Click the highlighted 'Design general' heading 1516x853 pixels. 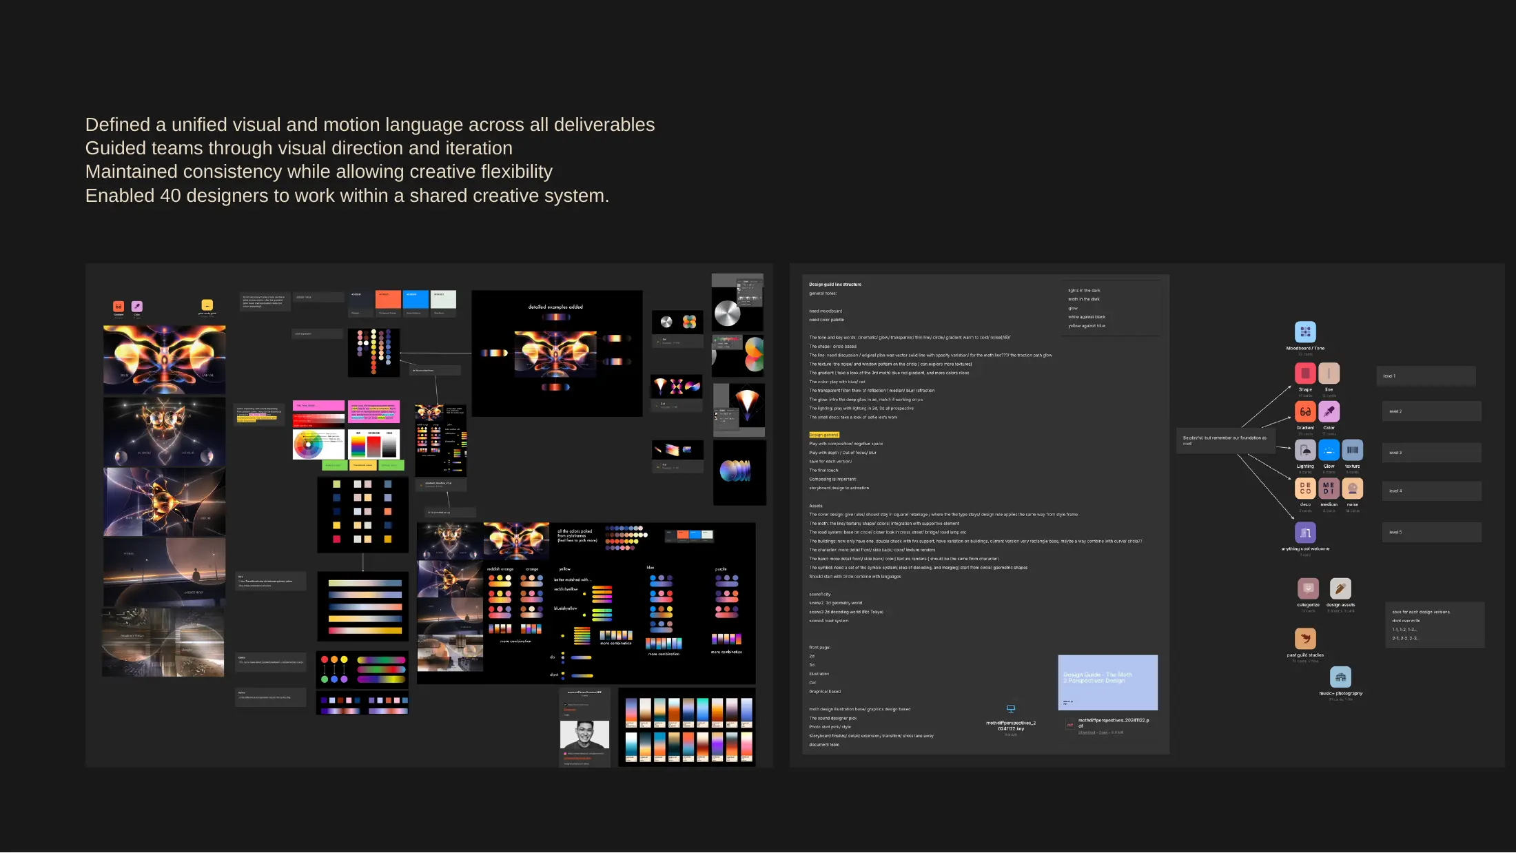point(823,435)
